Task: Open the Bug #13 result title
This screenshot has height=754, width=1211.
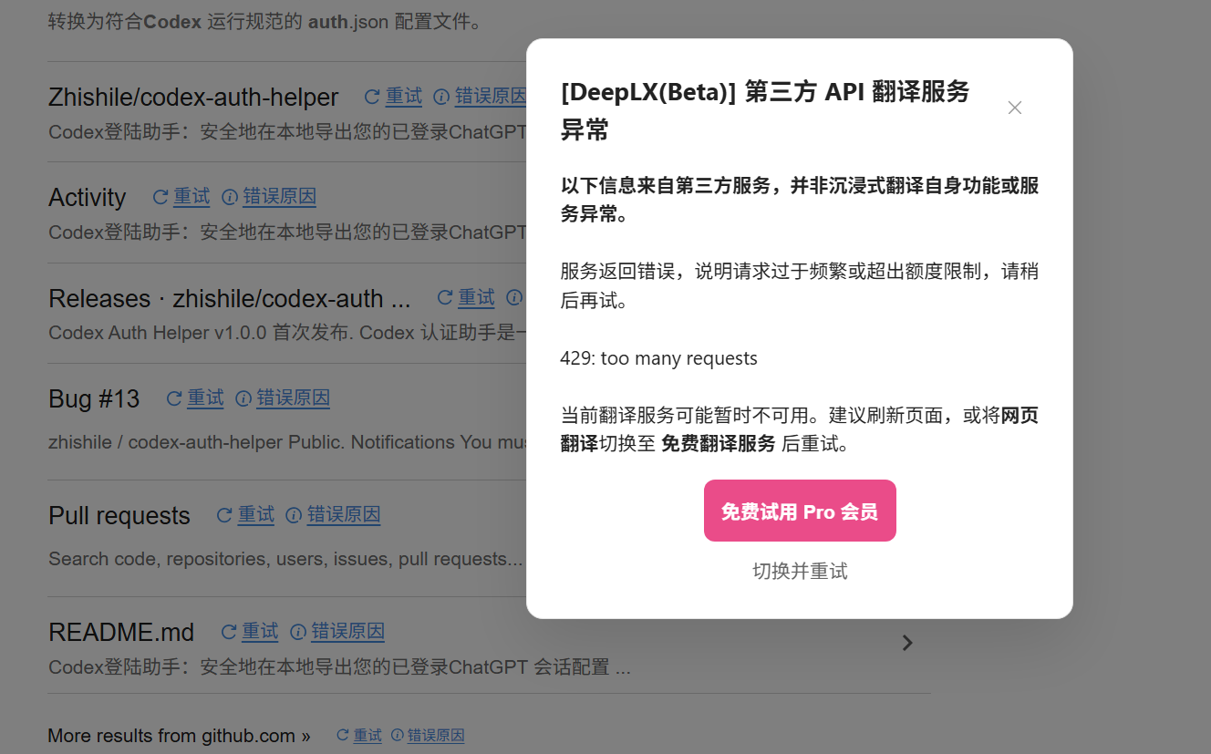Action: pyautogui.click(x=94, y=399)
